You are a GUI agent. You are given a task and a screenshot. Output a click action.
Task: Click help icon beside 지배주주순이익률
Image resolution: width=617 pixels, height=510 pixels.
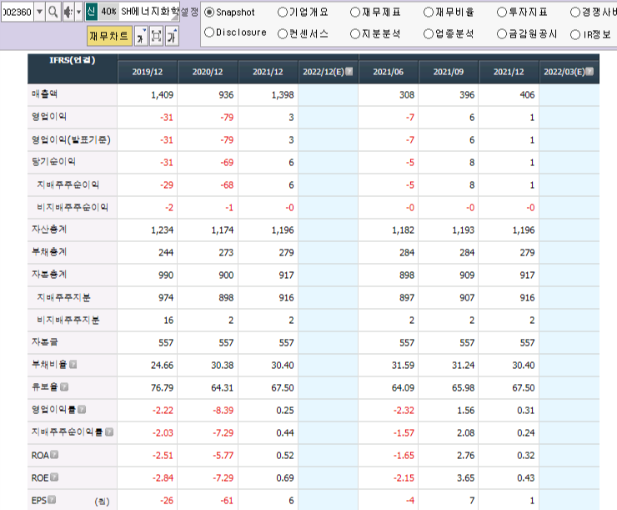coord(109,432)
